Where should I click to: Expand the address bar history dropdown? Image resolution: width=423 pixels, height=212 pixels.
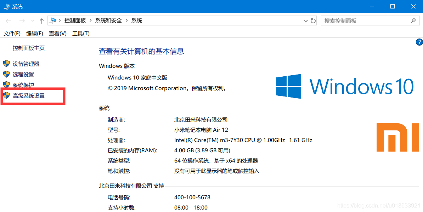click(x=306, y=21)
